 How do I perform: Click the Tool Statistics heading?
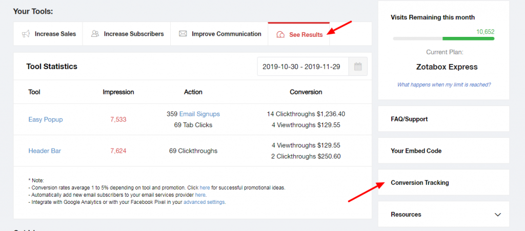click(x=52, y=67)
